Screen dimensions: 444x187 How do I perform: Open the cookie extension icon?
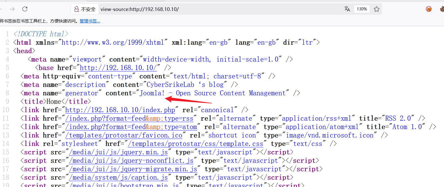[442, 9]
